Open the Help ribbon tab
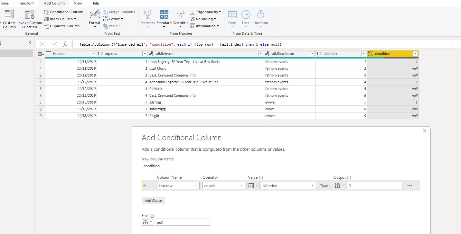This screenshot has height=234, width=461. (x=95, y=3)
